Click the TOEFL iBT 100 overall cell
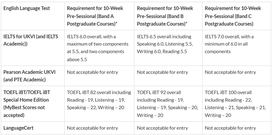The image size is (272, 135). (233, 103)
